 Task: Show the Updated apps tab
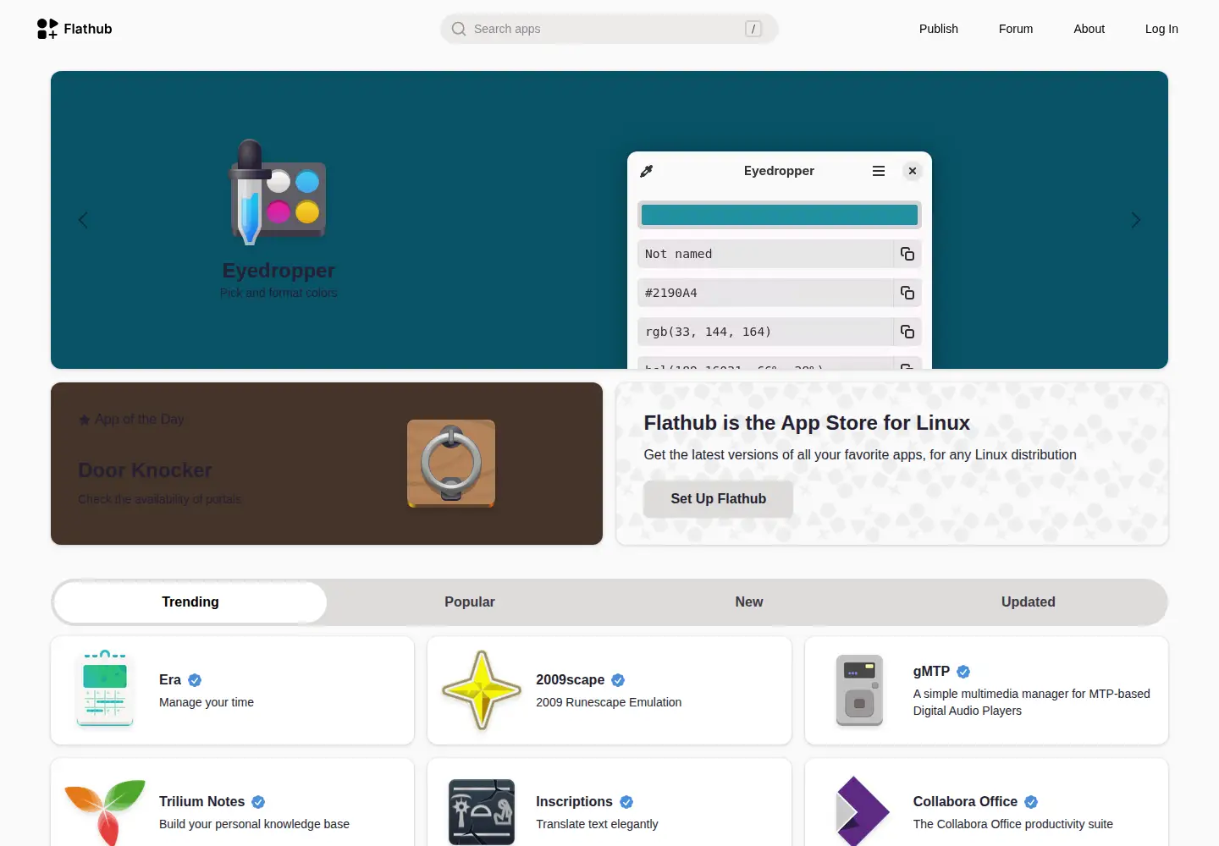[x=1029, y=602]
